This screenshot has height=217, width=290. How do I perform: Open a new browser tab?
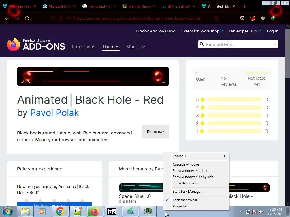(244, 6)
